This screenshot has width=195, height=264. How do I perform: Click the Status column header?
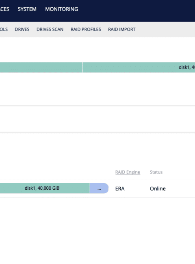(156, 172)
